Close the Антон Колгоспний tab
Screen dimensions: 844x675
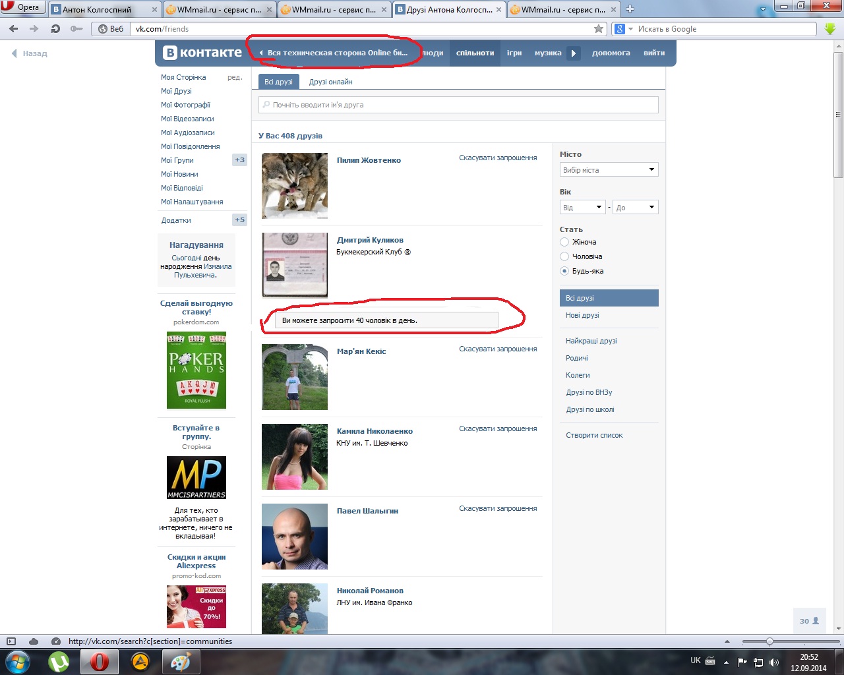click(x=156, y=10)
